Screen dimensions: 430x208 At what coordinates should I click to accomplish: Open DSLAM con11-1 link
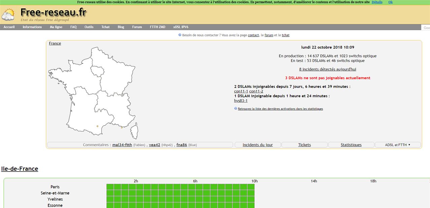coord(241,91)
